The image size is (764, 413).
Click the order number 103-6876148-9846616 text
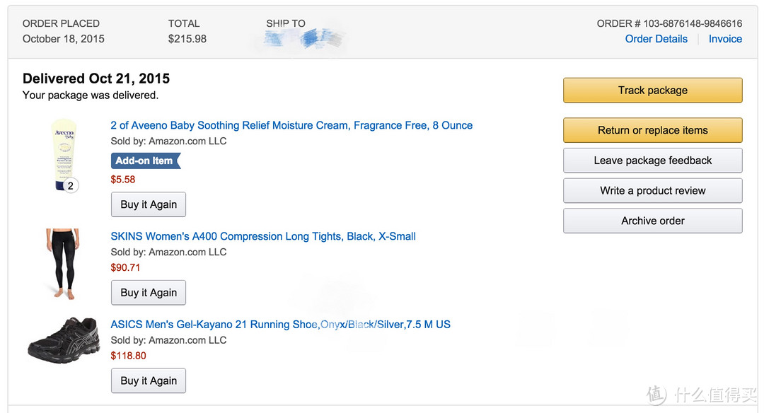point(693,23)
